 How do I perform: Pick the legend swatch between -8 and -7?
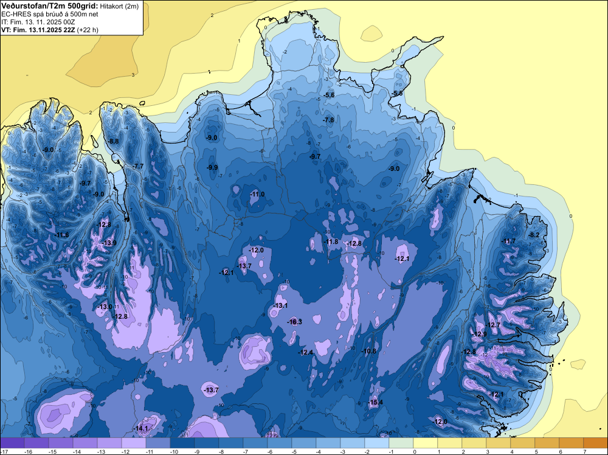pyautogui.click(x=231, y=443)
